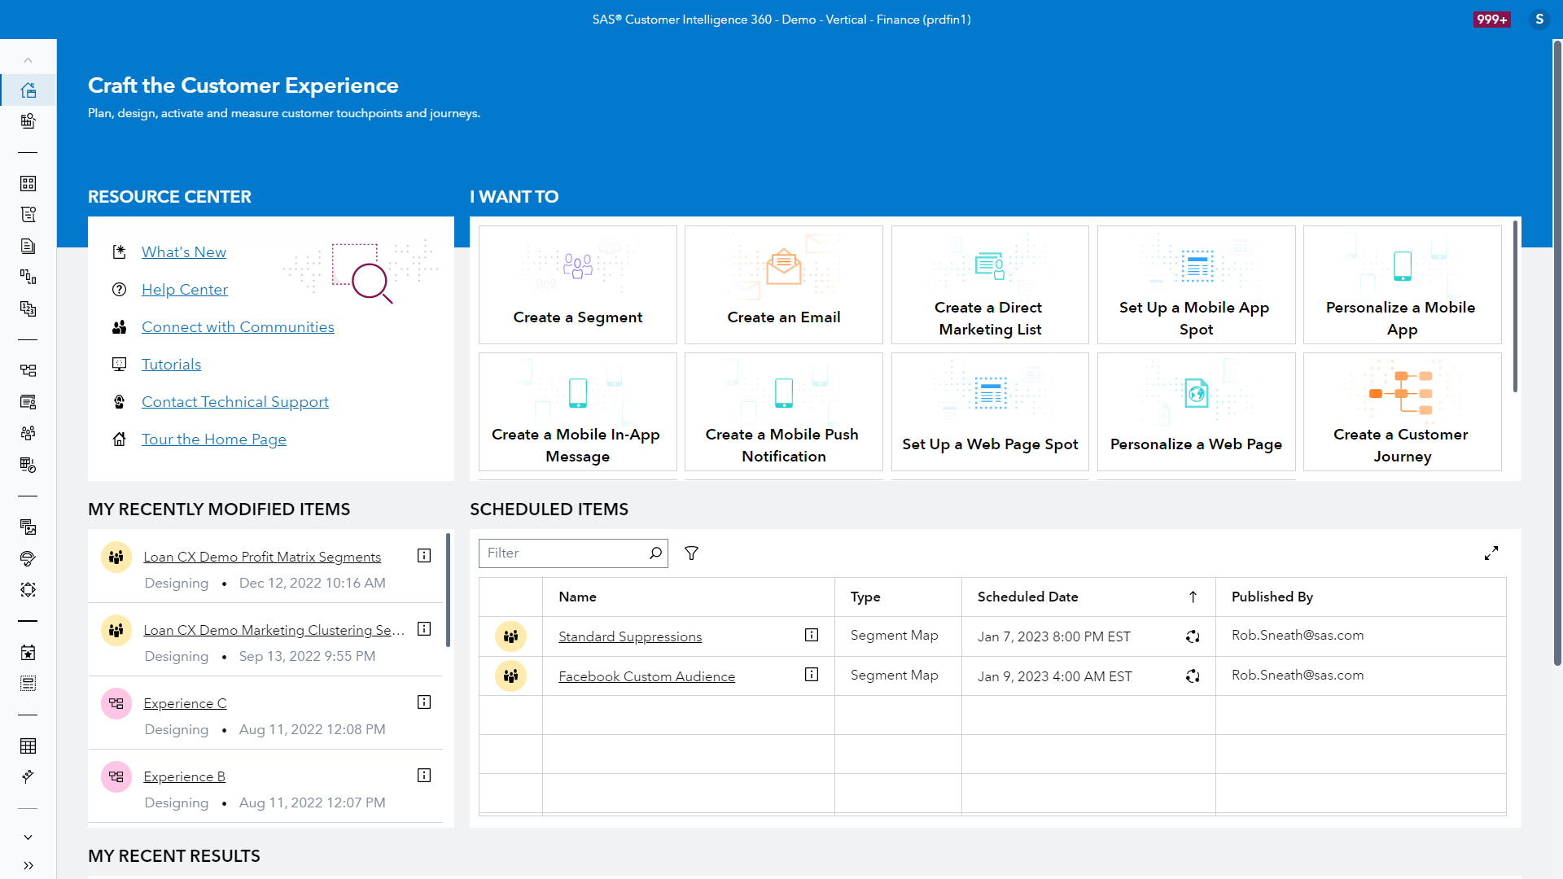This screenshot has width=1563, height=879.
Task: Click the Scheduled Items Filter input field
Action: pyautogui.click(x=562, y=553)
